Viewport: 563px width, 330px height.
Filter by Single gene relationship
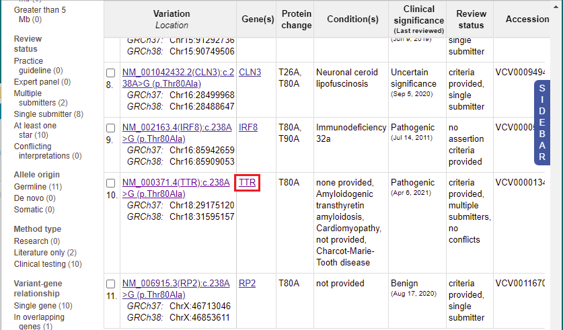(43, 306)
